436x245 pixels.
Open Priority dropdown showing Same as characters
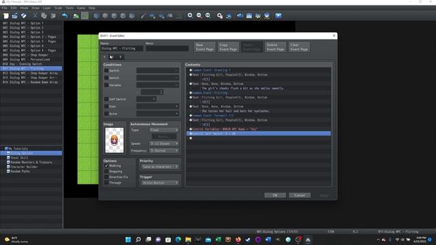tap(160, 167)
